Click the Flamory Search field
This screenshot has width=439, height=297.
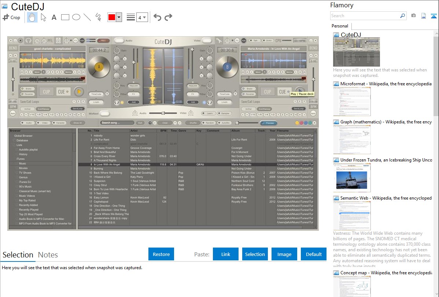(x=365, y=16)
